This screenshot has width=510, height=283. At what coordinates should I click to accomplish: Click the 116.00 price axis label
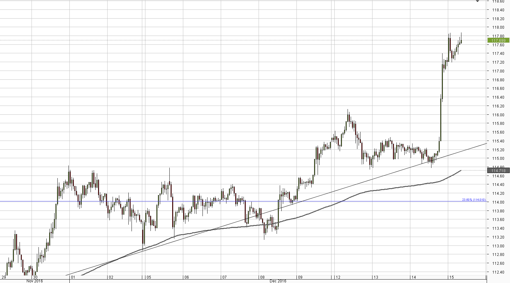(x=498, y=115)
